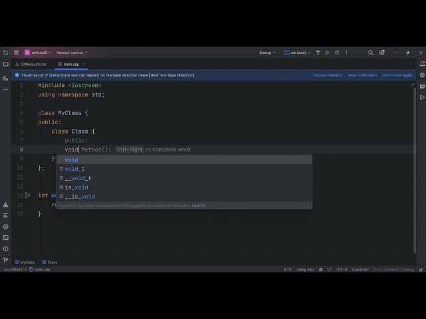Toggle the read-only lock icon in status bar
Image resolution: width=426 pixels, height=319 pixels.
[x=421, y=270]
